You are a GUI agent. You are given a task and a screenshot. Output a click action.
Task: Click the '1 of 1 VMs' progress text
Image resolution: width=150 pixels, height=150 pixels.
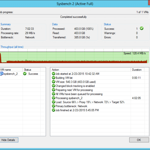coord(143,12)
